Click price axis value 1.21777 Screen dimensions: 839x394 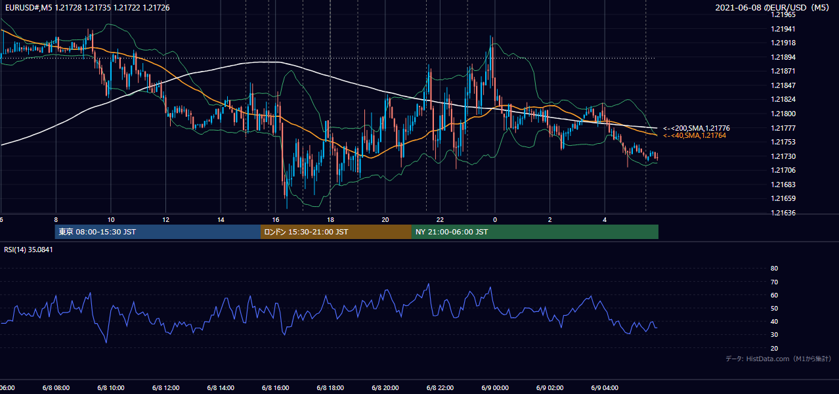pyautogui.click(x=783, y=128)
